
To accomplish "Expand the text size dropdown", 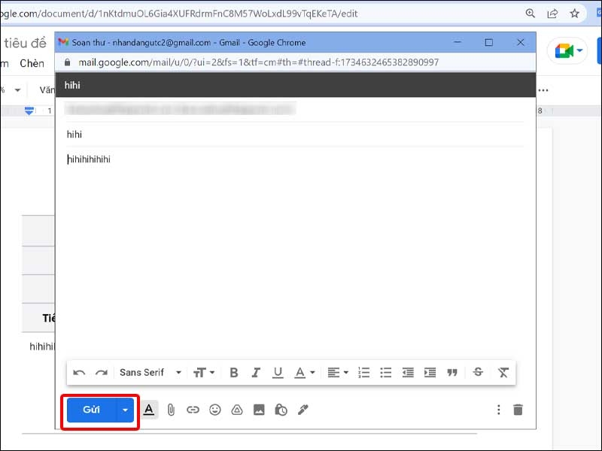I will pyautogui.click(x=204, y=372).
